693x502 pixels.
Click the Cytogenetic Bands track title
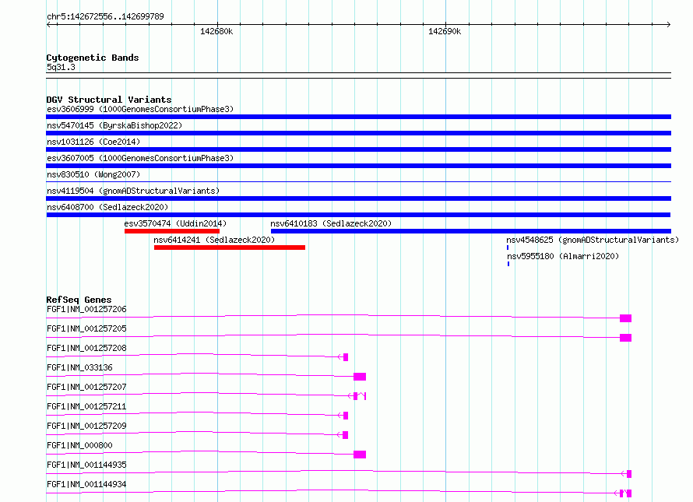tap(93, 58)
